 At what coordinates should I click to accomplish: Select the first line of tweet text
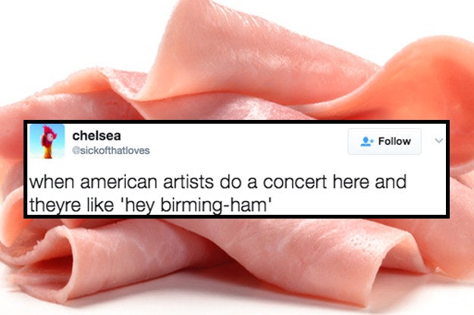tap(218, 182)
